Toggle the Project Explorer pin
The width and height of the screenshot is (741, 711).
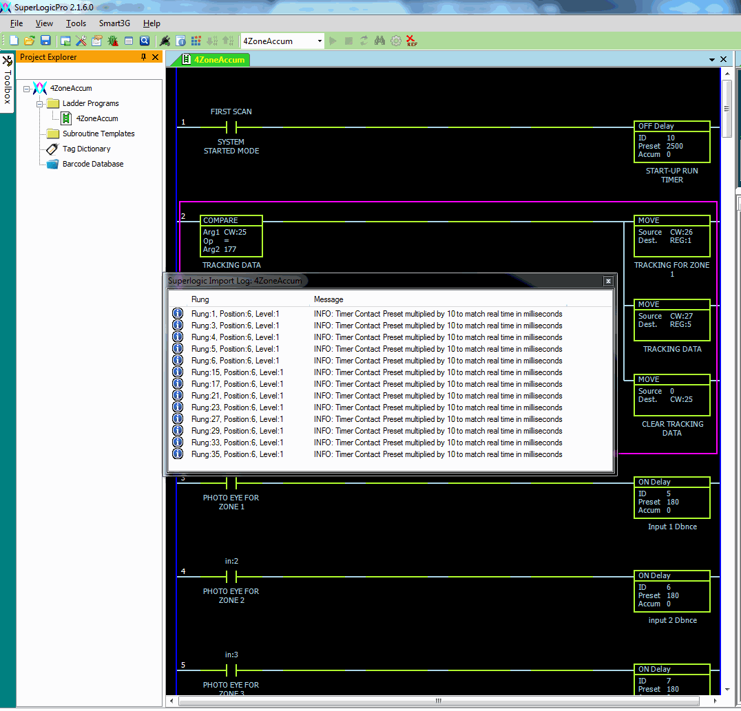pos(144,57)
